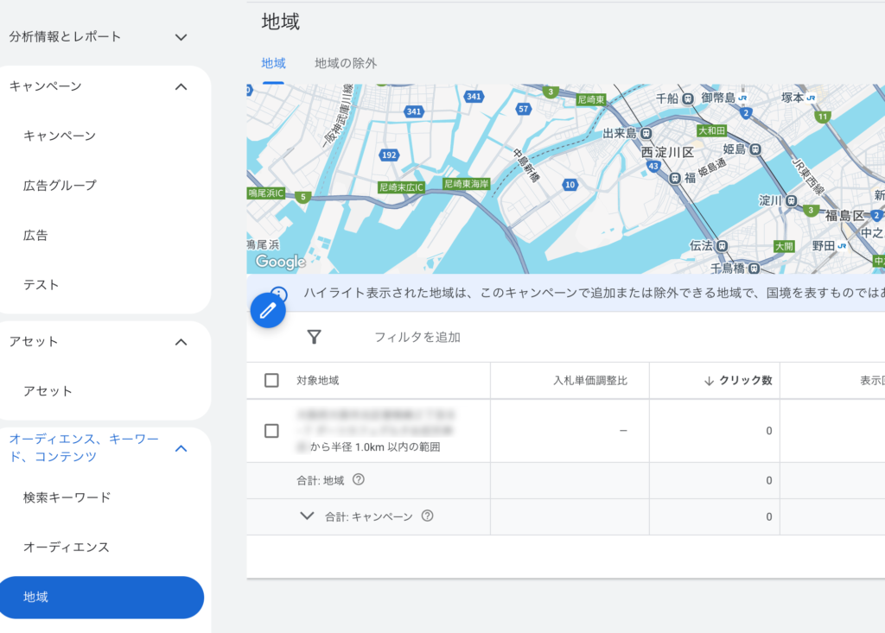Viewport: 885px width, 633px height.
Task: Click the Google logo on the map
Action: tap(281, 261)
